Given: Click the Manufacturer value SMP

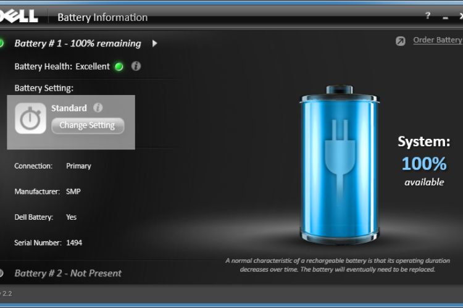Looking at the screenshot, I should (x=73, y=191).
